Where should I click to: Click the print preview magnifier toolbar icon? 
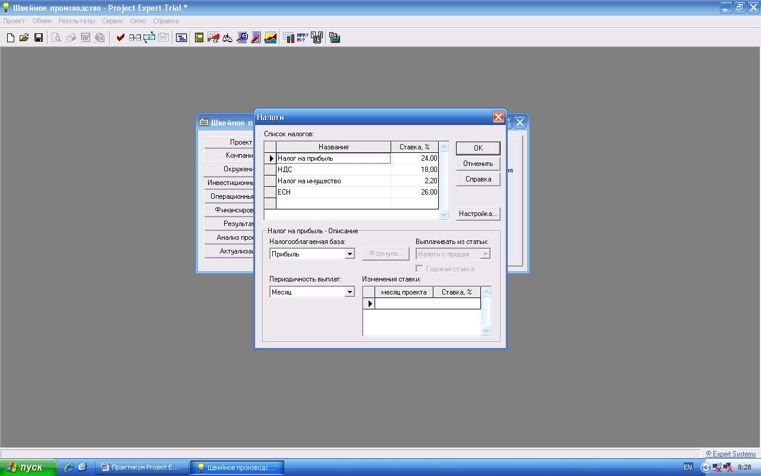[x=56, y=37]
